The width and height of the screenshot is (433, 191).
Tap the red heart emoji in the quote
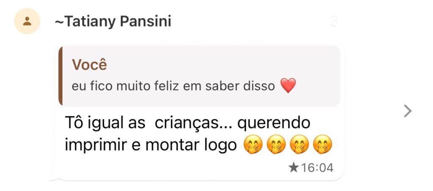288,86
